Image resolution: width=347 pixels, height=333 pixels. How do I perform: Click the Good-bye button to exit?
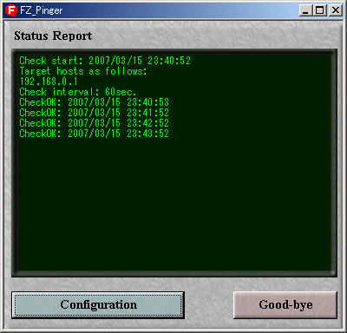point(285,305)
